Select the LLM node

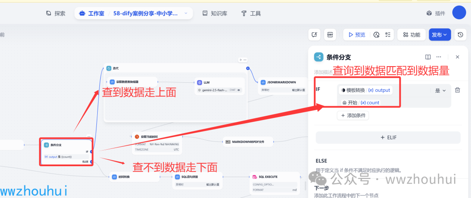[x=218, y=86]
